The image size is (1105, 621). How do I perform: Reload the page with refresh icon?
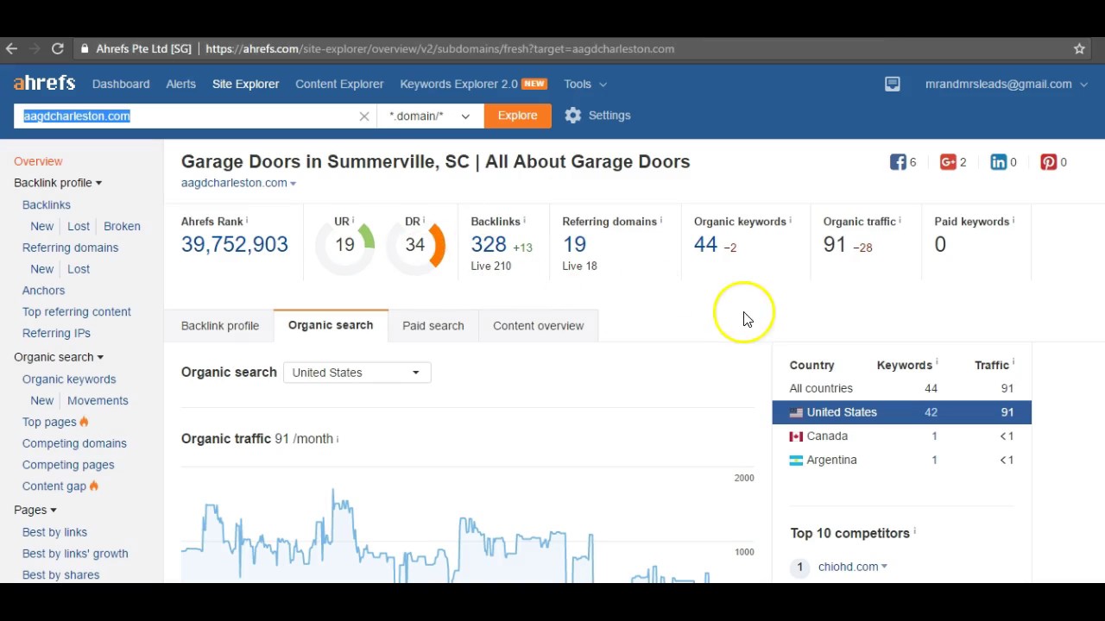pyautogui.click(x=58, y=49)
